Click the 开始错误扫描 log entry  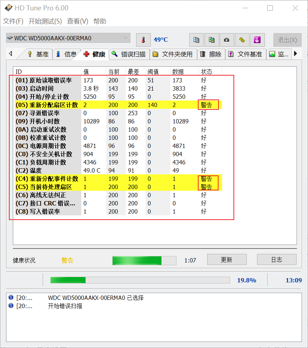tap(65, 306)
